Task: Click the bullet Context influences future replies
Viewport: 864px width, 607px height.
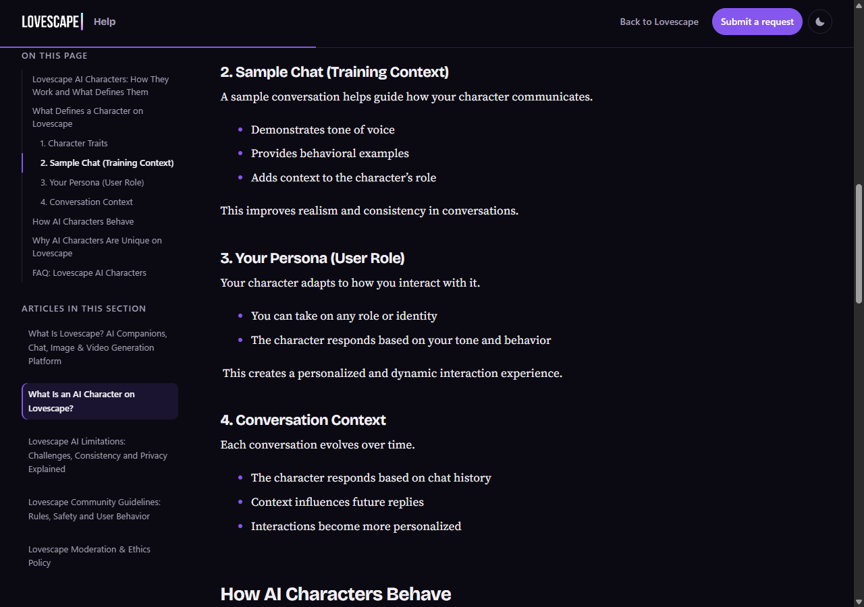Action: coord(337,502)
